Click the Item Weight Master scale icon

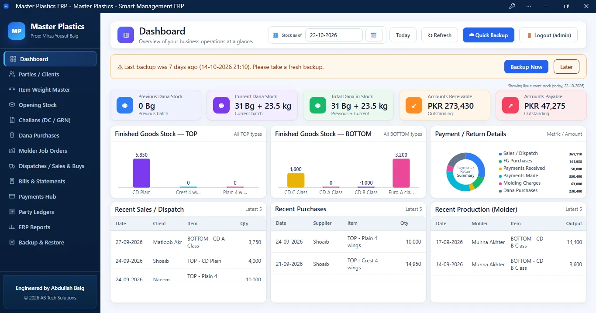12,89
